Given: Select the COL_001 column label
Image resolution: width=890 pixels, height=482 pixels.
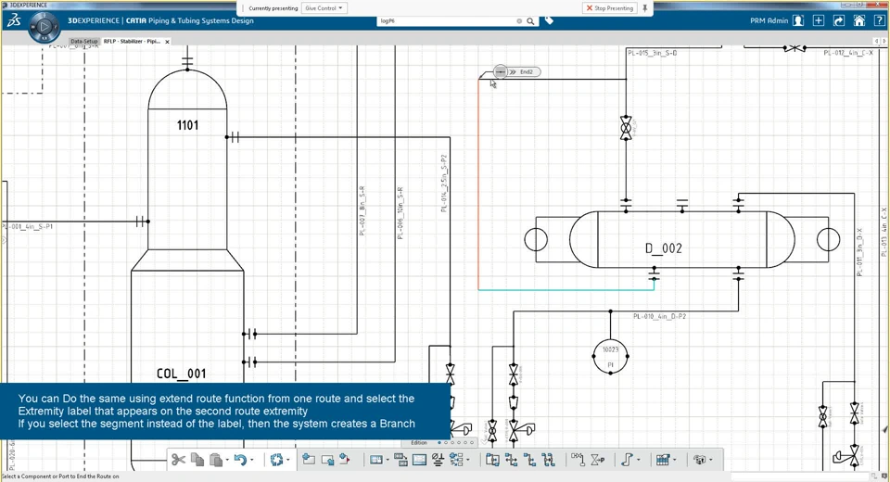Looking at the screenshot, I should coord(181,374).
